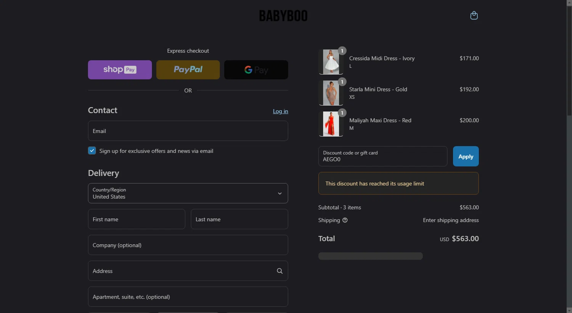Click discount code field containing AEGO0

point(383,156)
